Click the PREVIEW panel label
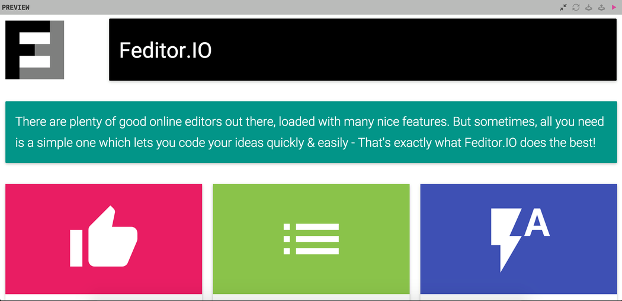 pyautogui.click(x=16, y=7)
